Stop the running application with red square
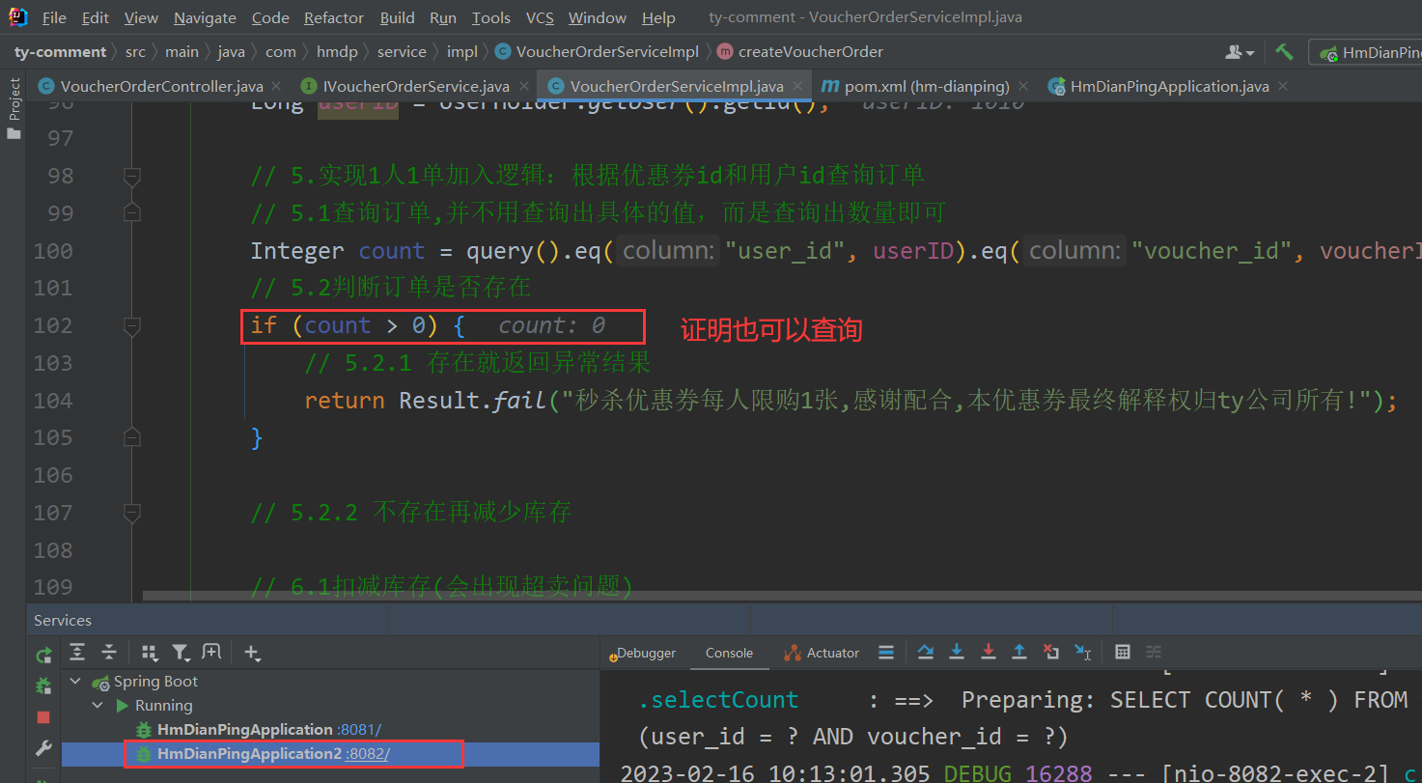Viewport: 1422px width, 783px height. click(43, 717)
